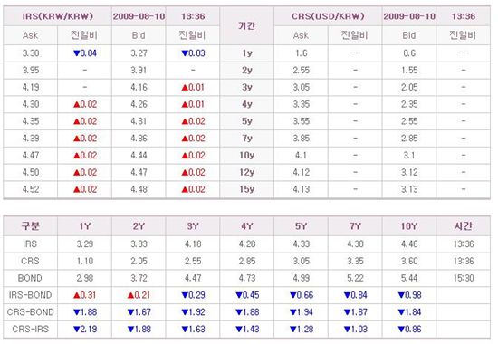Click the 기간 column header

coord(246,25)
